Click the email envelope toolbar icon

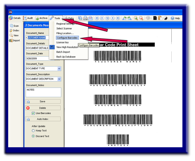pyautogui.click(x=90, y=18)
